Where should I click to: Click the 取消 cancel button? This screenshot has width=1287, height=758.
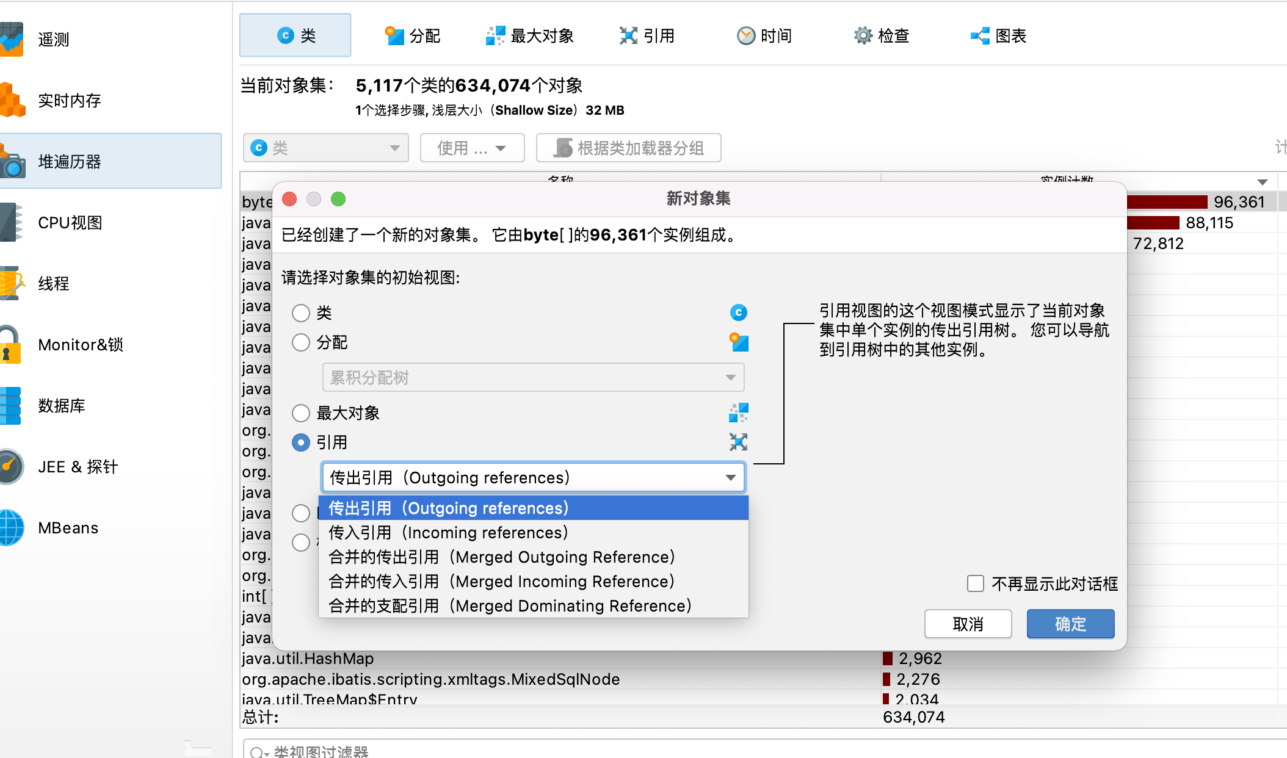click(x=968, y=624)
